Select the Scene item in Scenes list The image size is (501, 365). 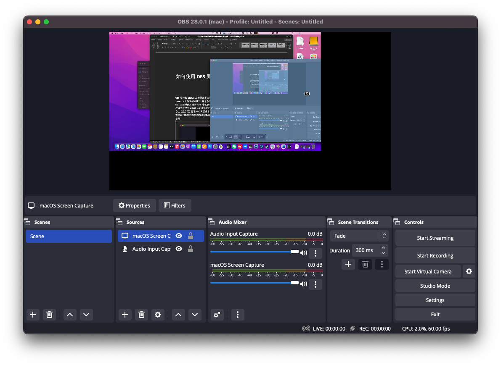pyautogui.click(x=69, y=236)
